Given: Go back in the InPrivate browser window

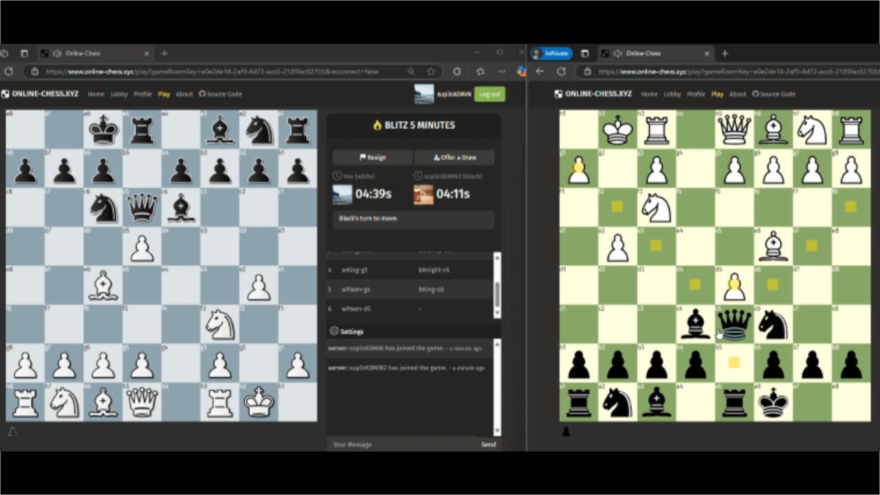Looking at the screenshot, I should [x=540, y=71].
